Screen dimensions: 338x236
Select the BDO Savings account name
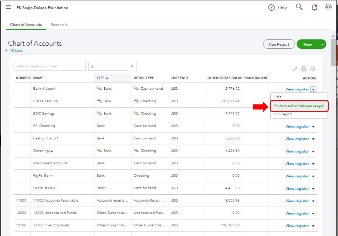point(44,114)
